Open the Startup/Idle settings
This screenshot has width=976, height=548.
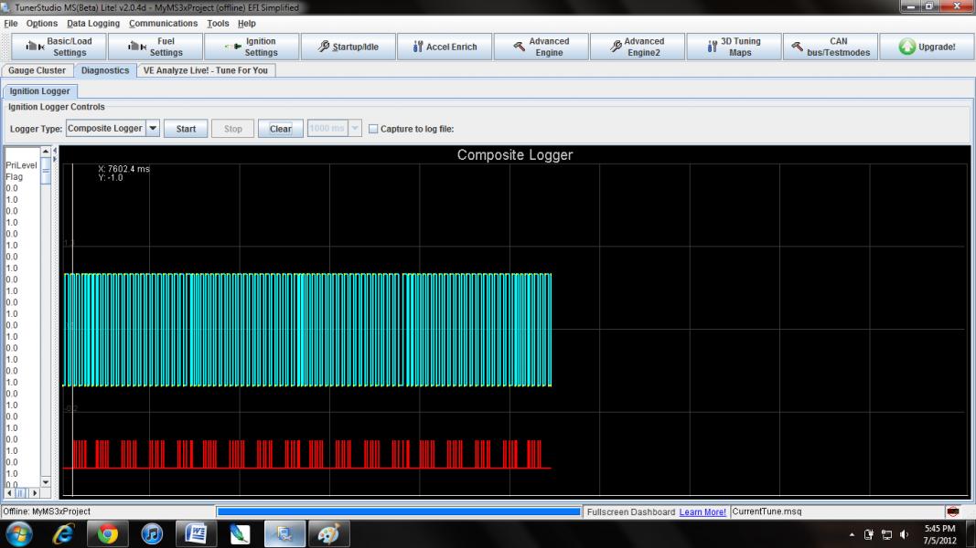click(x=347, y=47)
